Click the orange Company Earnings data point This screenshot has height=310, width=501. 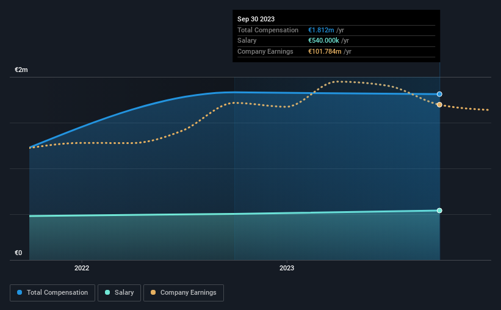tap(439, 105)
